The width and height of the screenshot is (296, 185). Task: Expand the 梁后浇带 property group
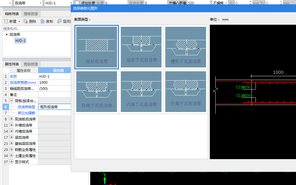tap(11, 137)
